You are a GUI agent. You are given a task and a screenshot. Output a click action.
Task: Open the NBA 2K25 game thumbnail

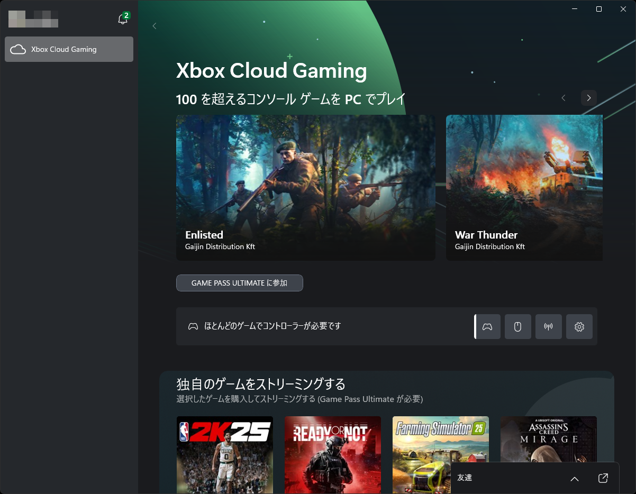(224, 455)
